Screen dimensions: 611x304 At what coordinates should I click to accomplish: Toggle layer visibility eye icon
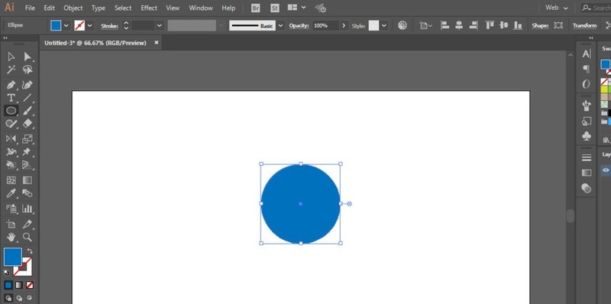[606, 170]
